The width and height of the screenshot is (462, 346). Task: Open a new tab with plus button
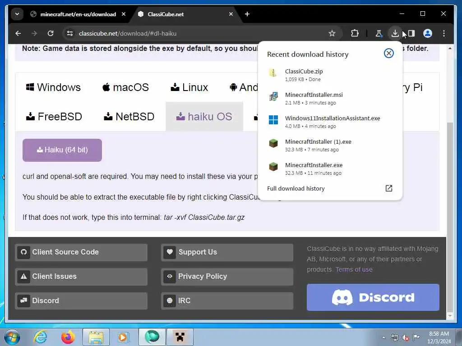pyautogui.click(x=247, y=14)
